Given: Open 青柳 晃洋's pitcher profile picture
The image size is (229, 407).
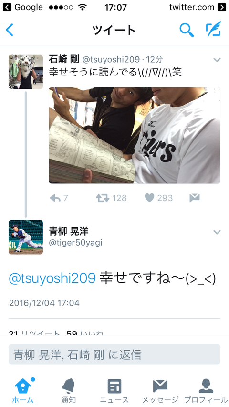Looking at the screenshot, I should (26, 237).
